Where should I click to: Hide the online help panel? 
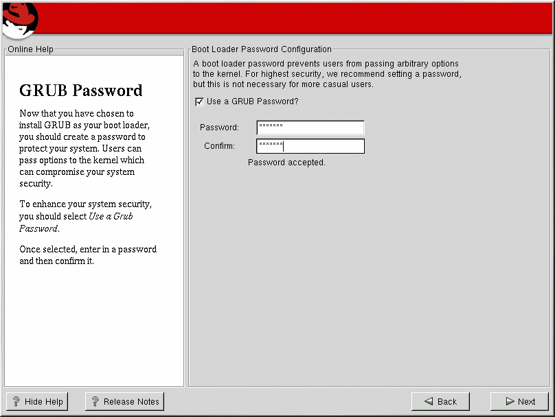(37, 401)
